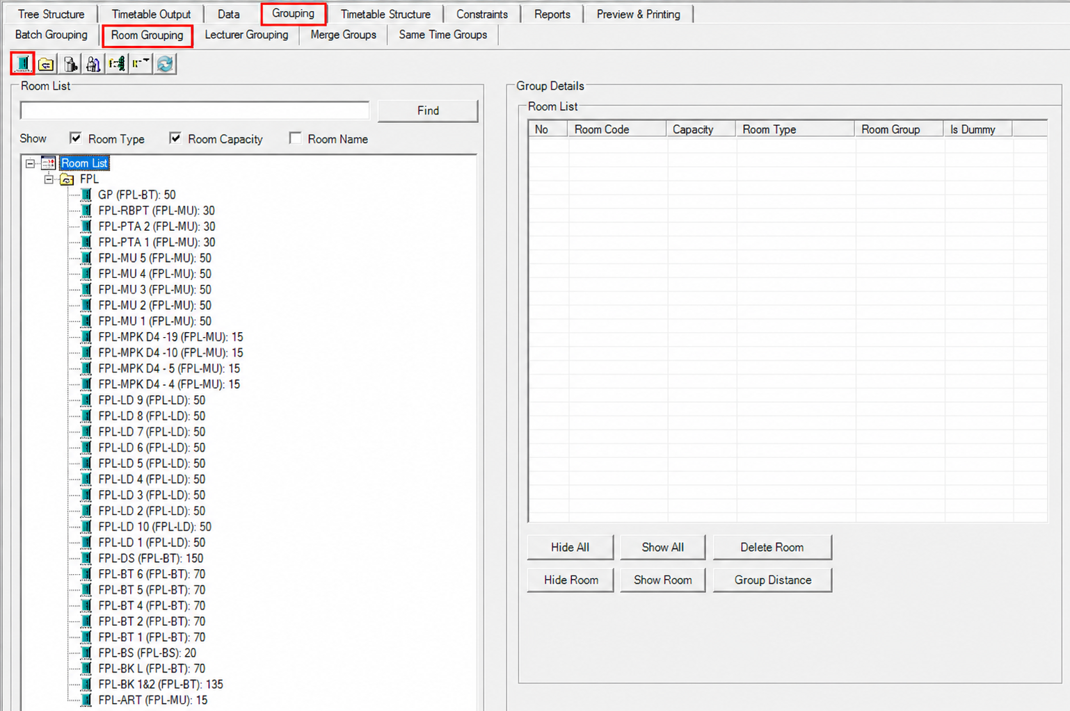This screenshot has height=711, width=1070.
Task: Click the Hide All button
Action: [570, 547]
